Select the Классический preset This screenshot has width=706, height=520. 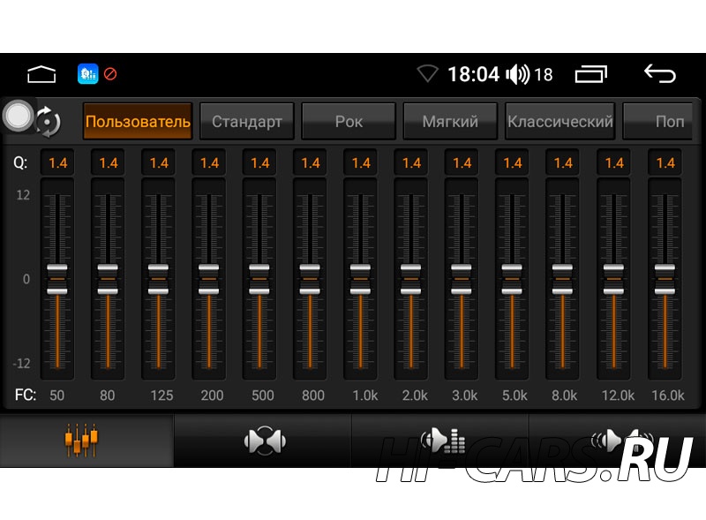pyautogui.click(x=560, y=121)
